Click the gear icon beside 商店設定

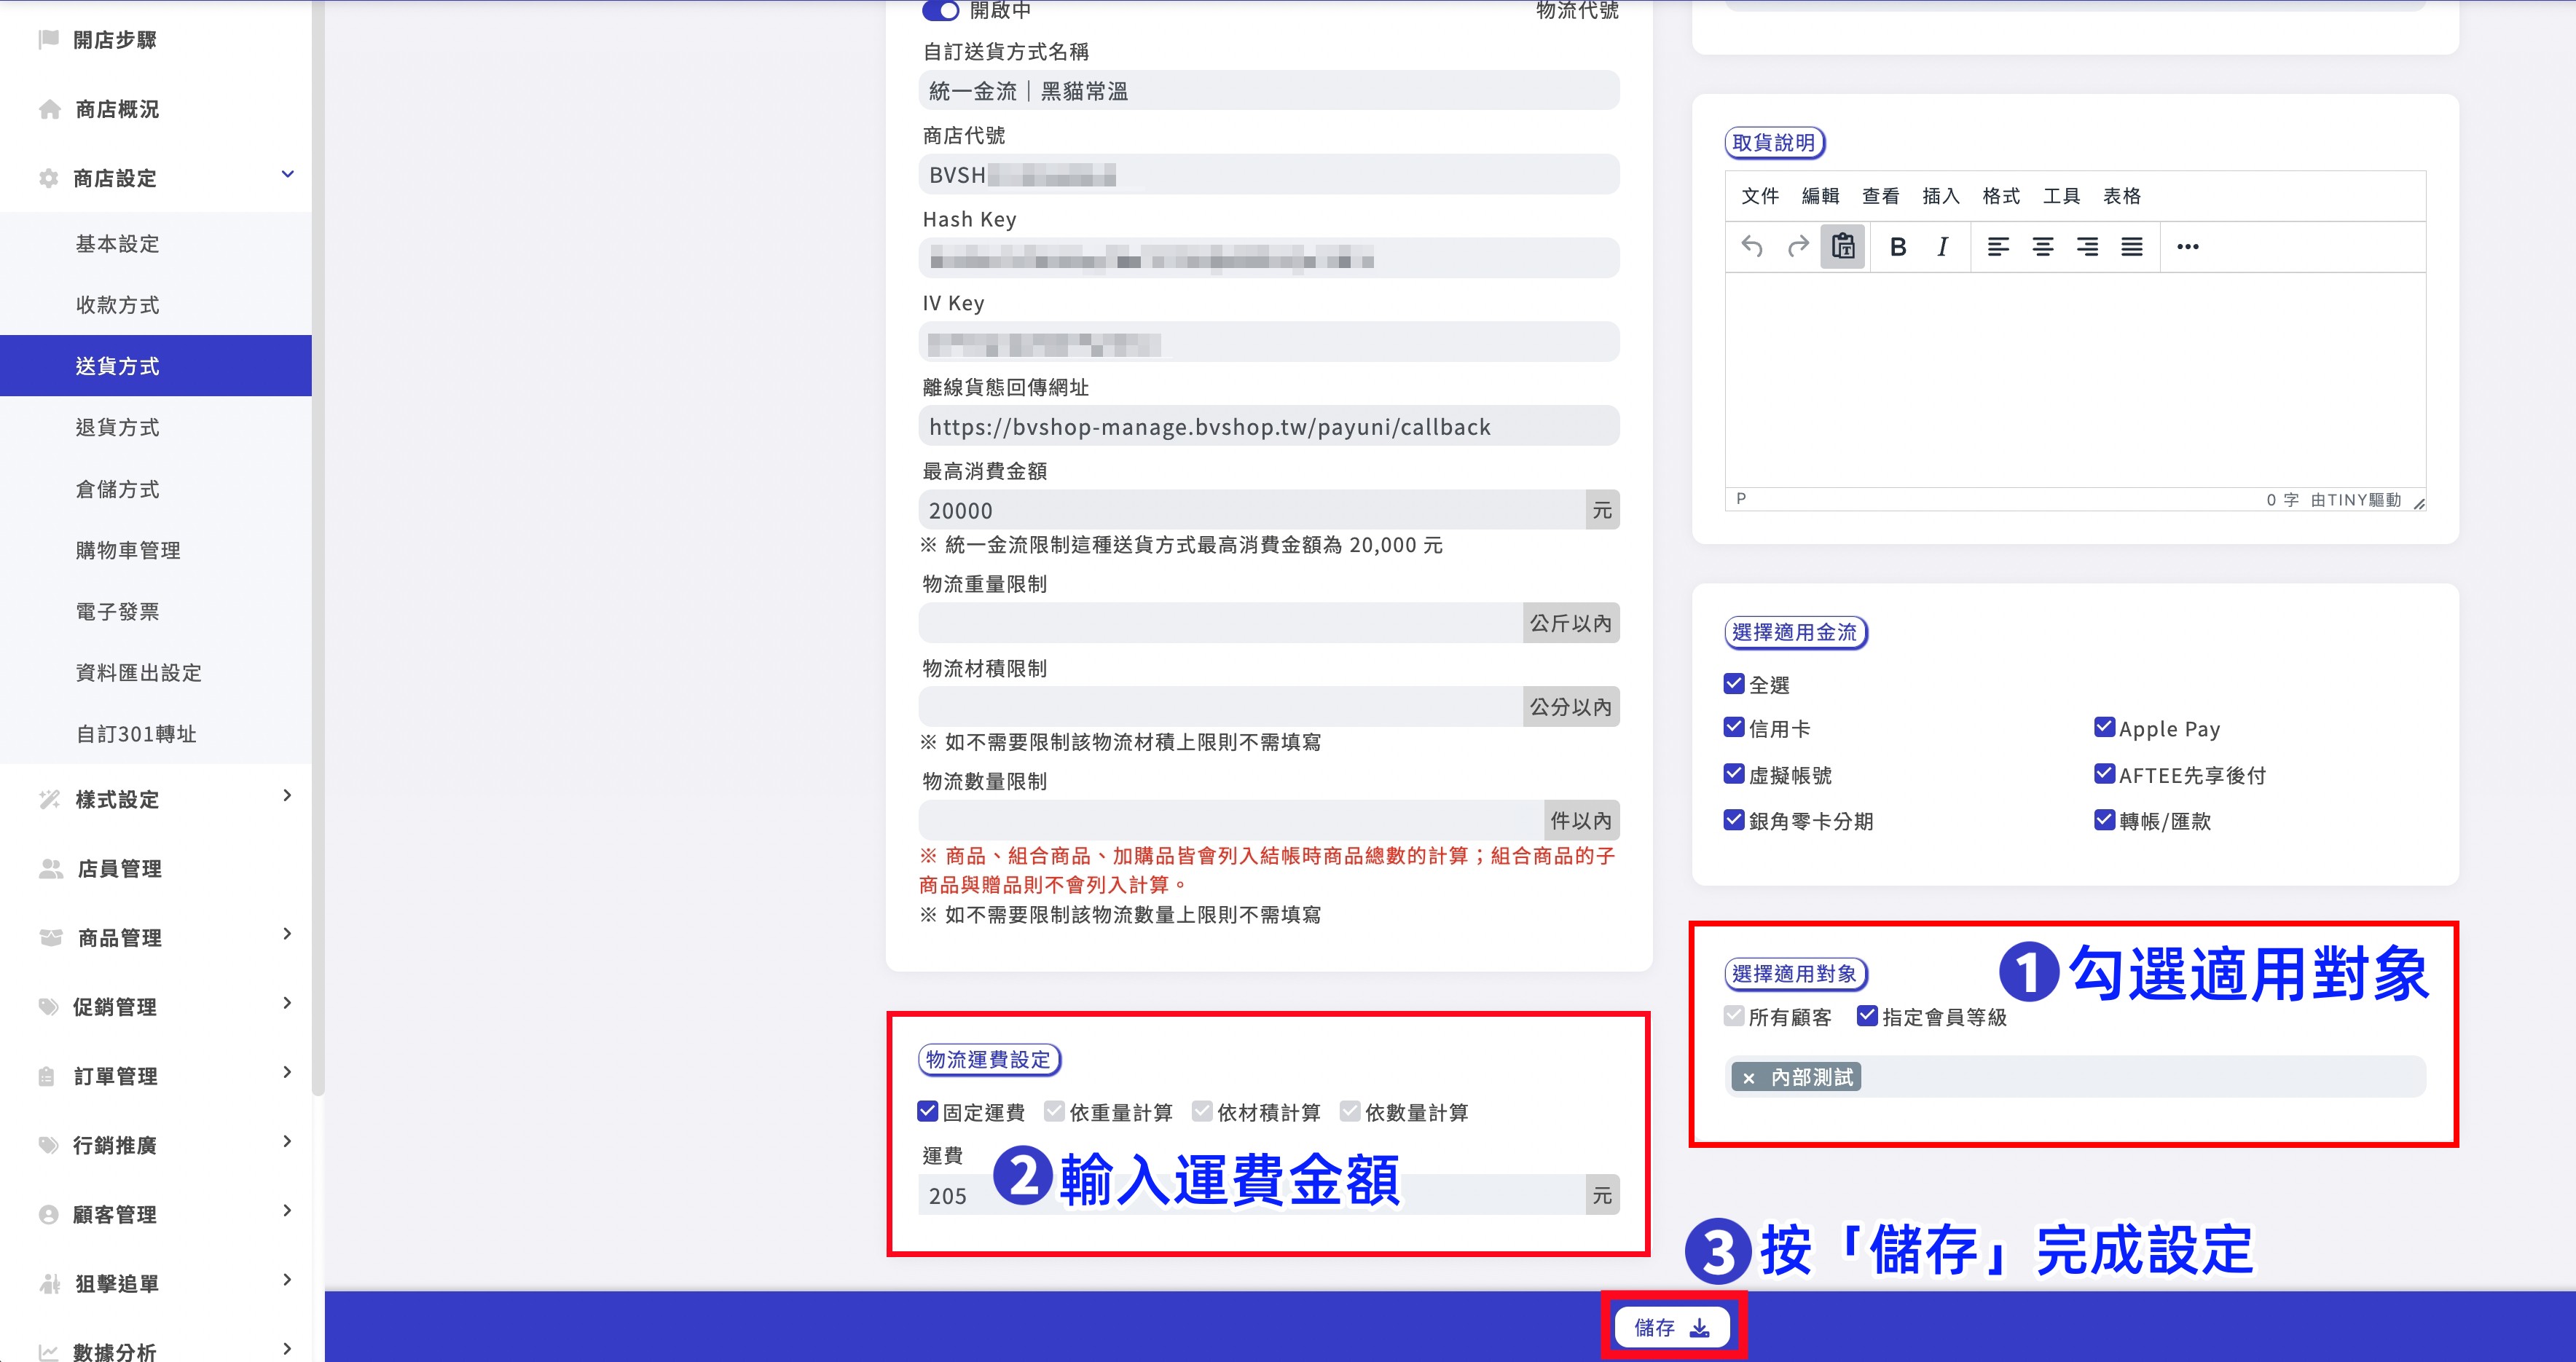pos(48,178)
